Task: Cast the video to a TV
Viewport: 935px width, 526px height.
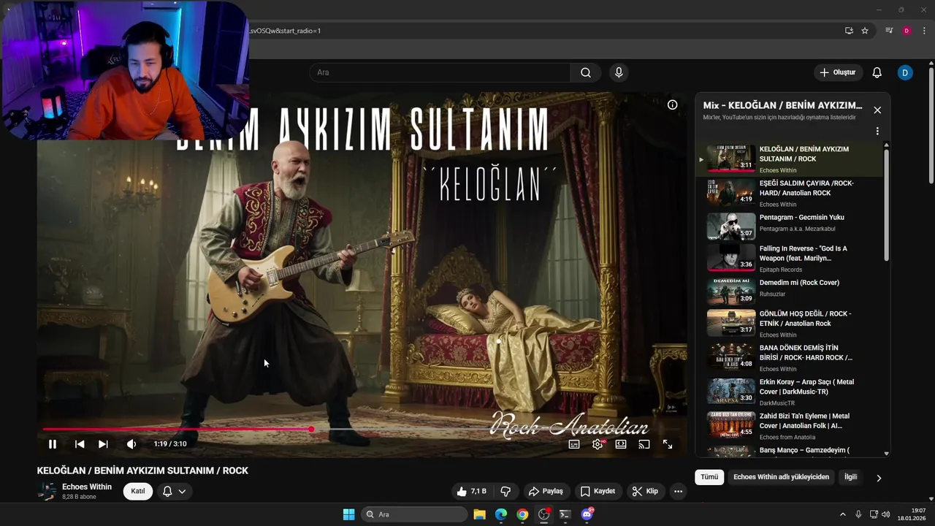Action: pyautogui.click(x=644, y=443)
